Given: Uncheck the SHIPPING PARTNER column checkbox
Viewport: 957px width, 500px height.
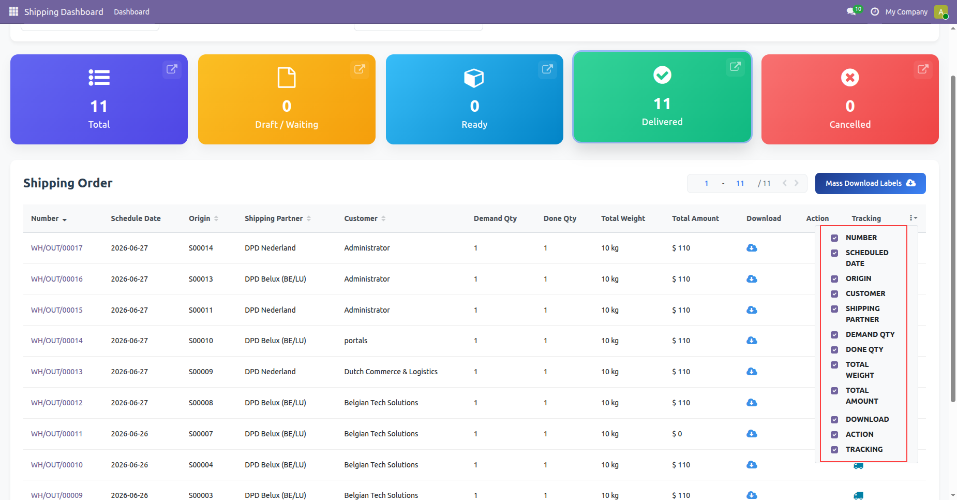Looking at the screenshot, I should pyautogui.click(x=834, y=309).
